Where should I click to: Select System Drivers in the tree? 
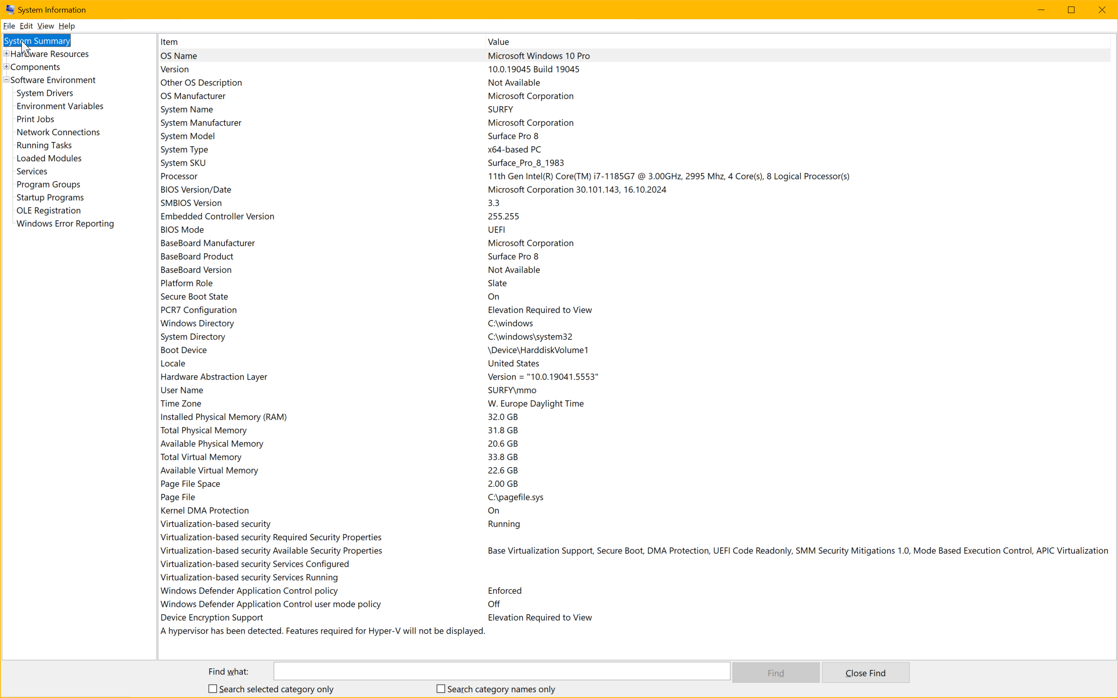pos(45,93)
